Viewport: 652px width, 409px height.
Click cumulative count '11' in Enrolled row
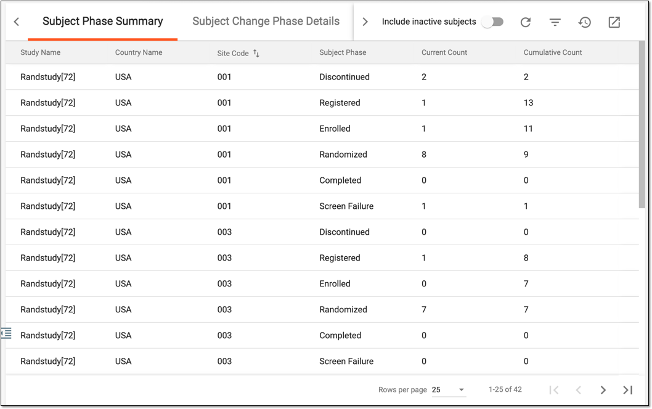tap(528, 129)
